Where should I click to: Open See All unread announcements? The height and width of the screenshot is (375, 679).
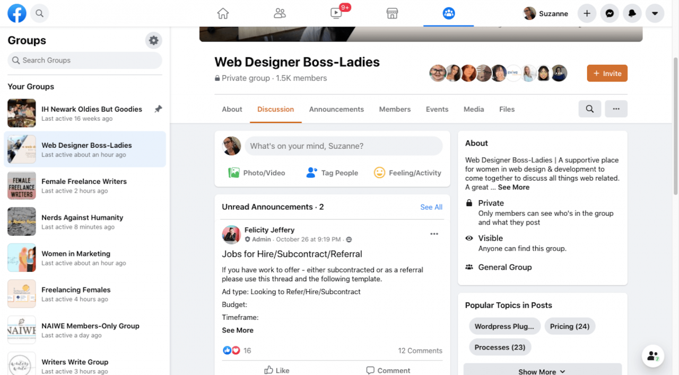pos(431,207)
